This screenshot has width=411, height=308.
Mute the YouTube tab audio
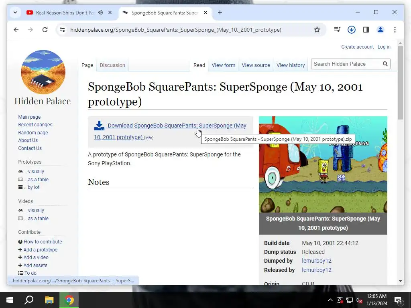point(100,12)
